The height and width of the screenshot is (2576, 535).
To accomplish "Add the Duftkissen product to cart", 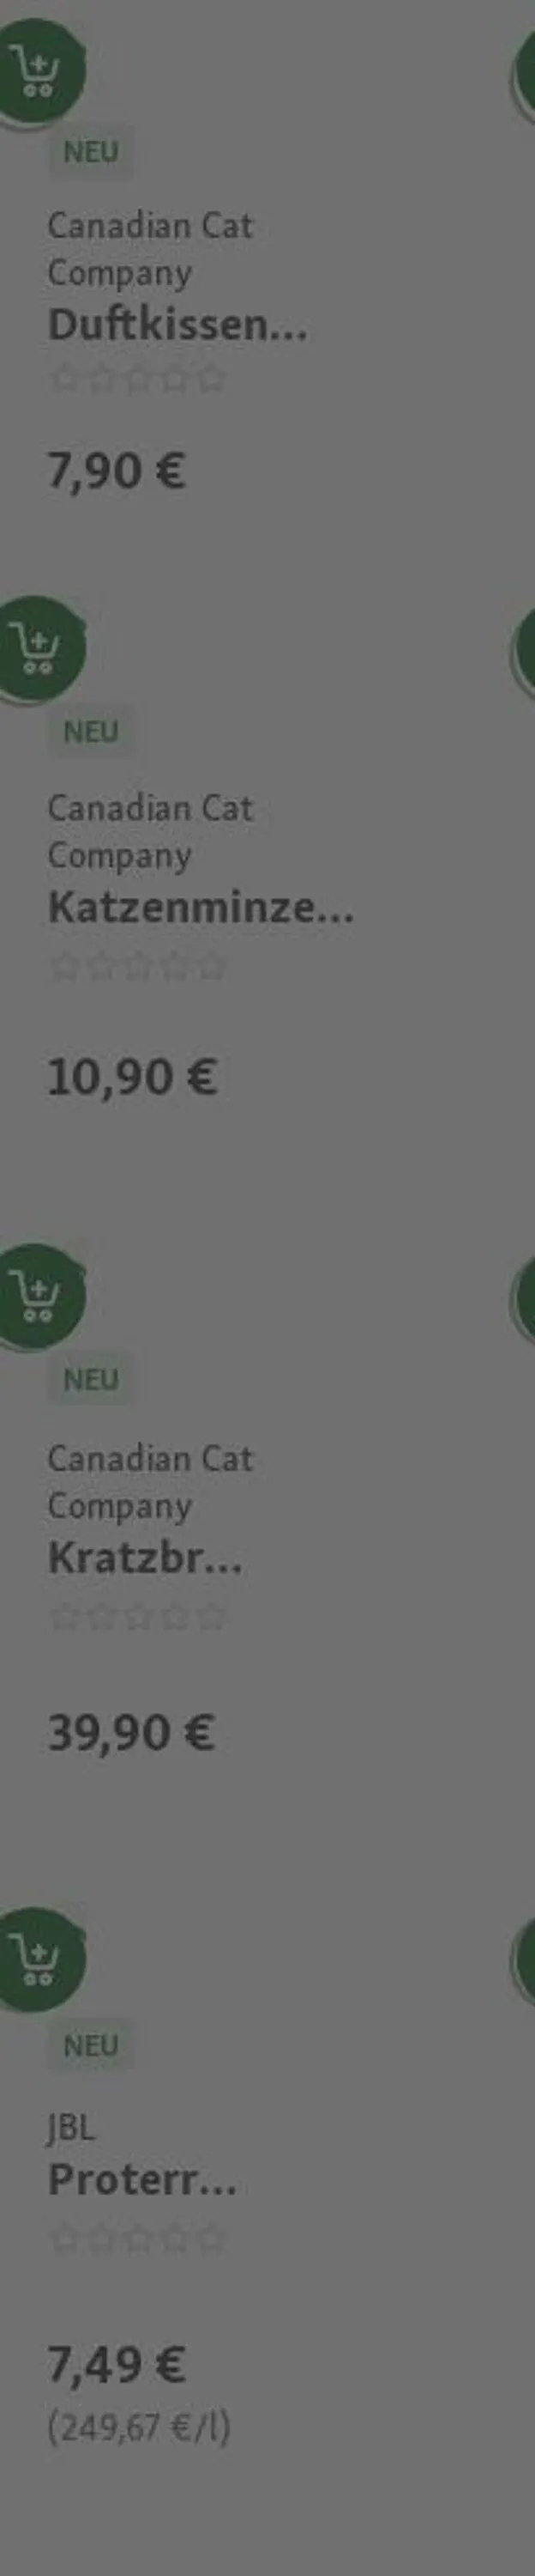I will coord(37,72).
